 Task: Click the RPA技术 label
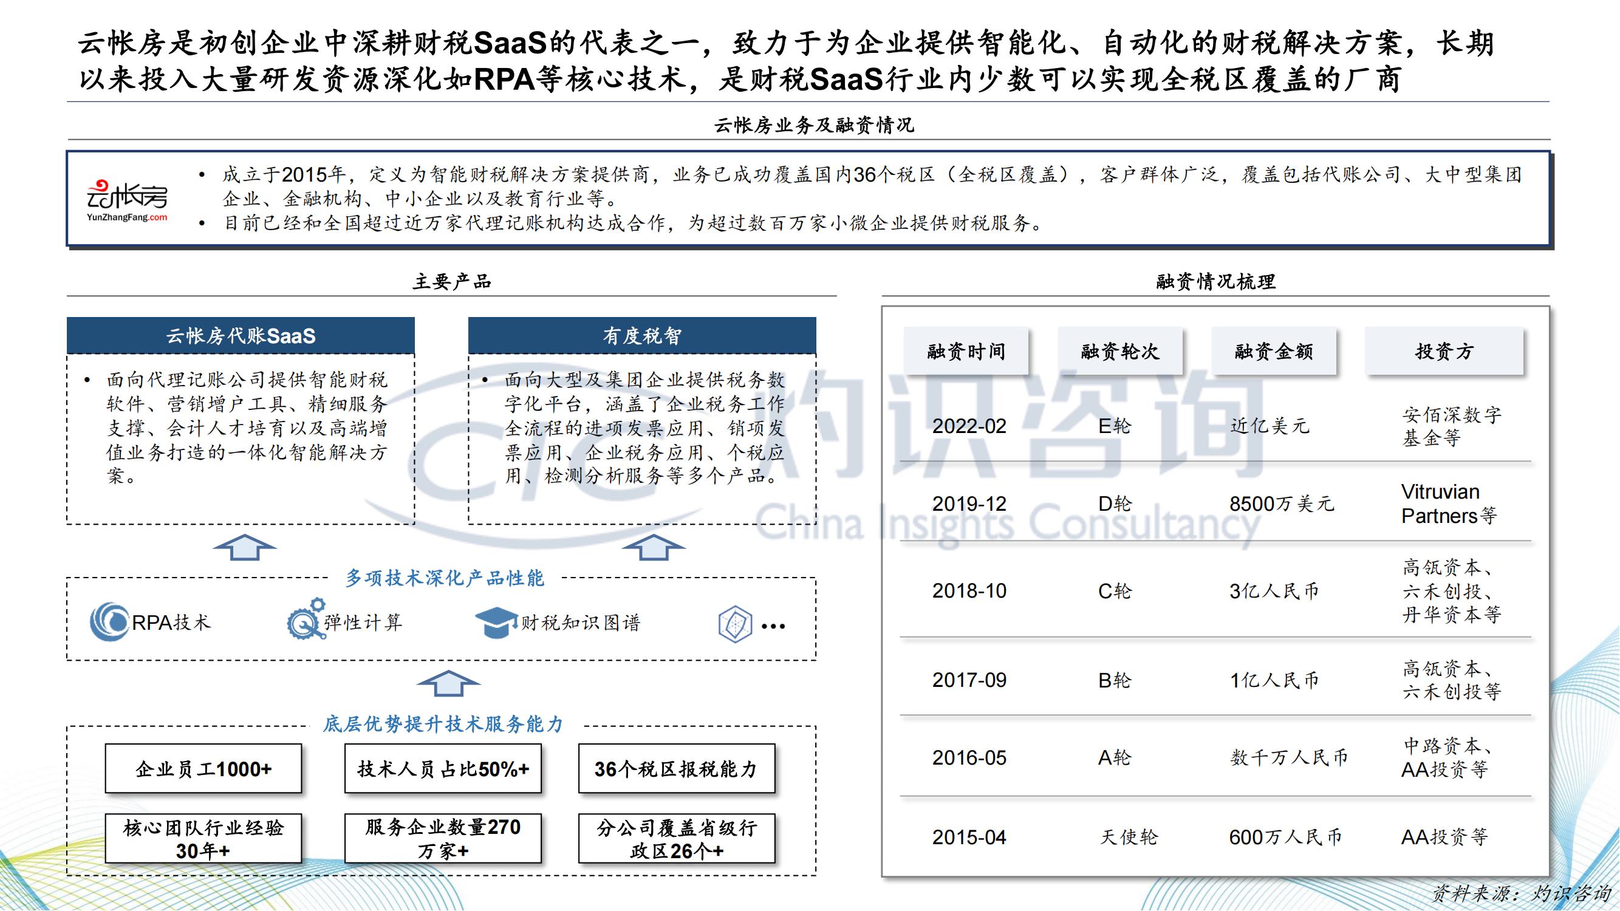pos(171,623)
